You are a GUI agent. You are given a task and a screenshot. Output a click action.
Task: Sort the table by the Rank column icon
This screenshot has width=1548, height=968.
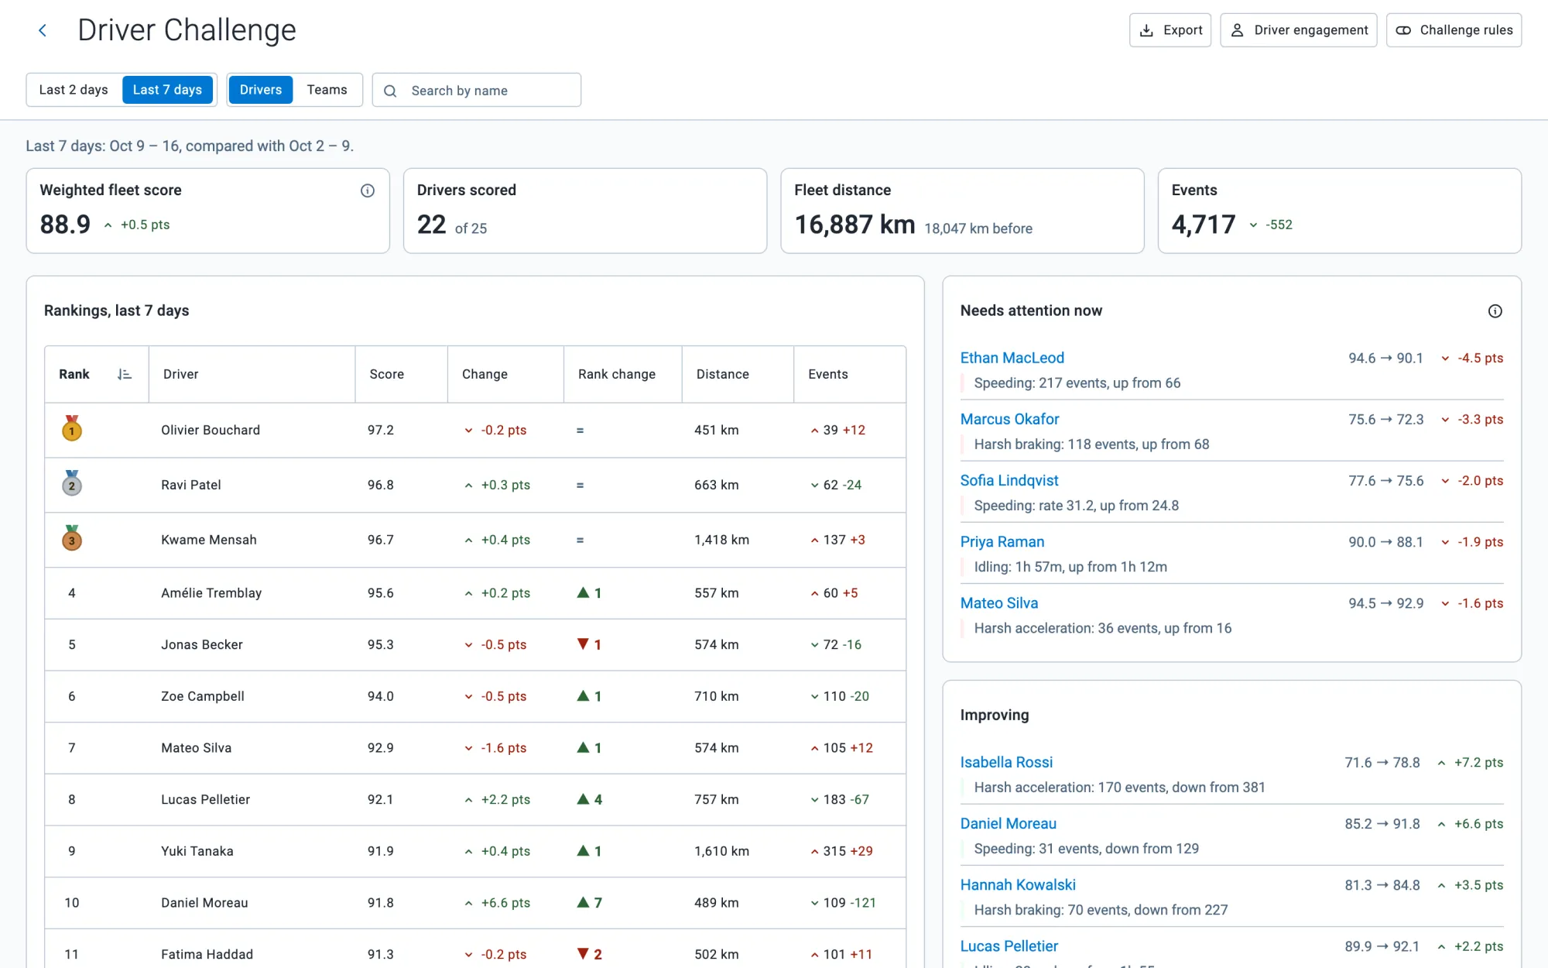pos(124,374)
